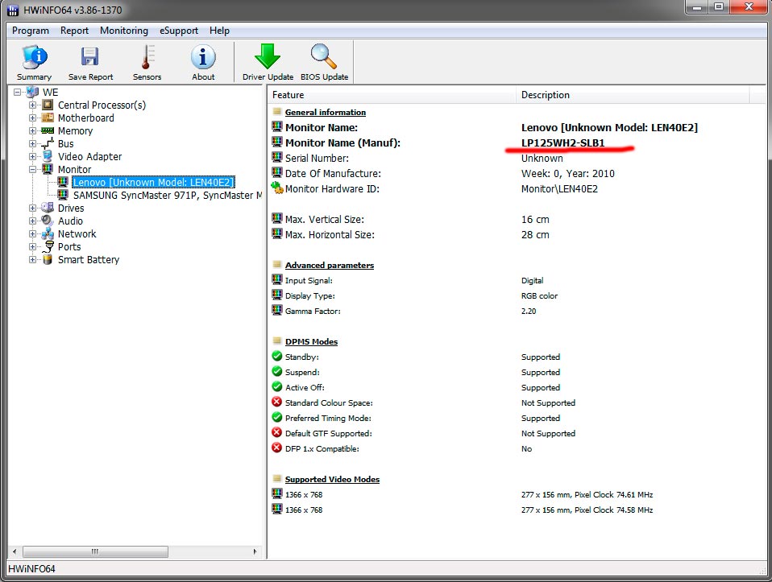Image resolution: width=772 pixels, height=582 pixels.
Task: Expand the Drives node
Action: [x=32, y=208]
